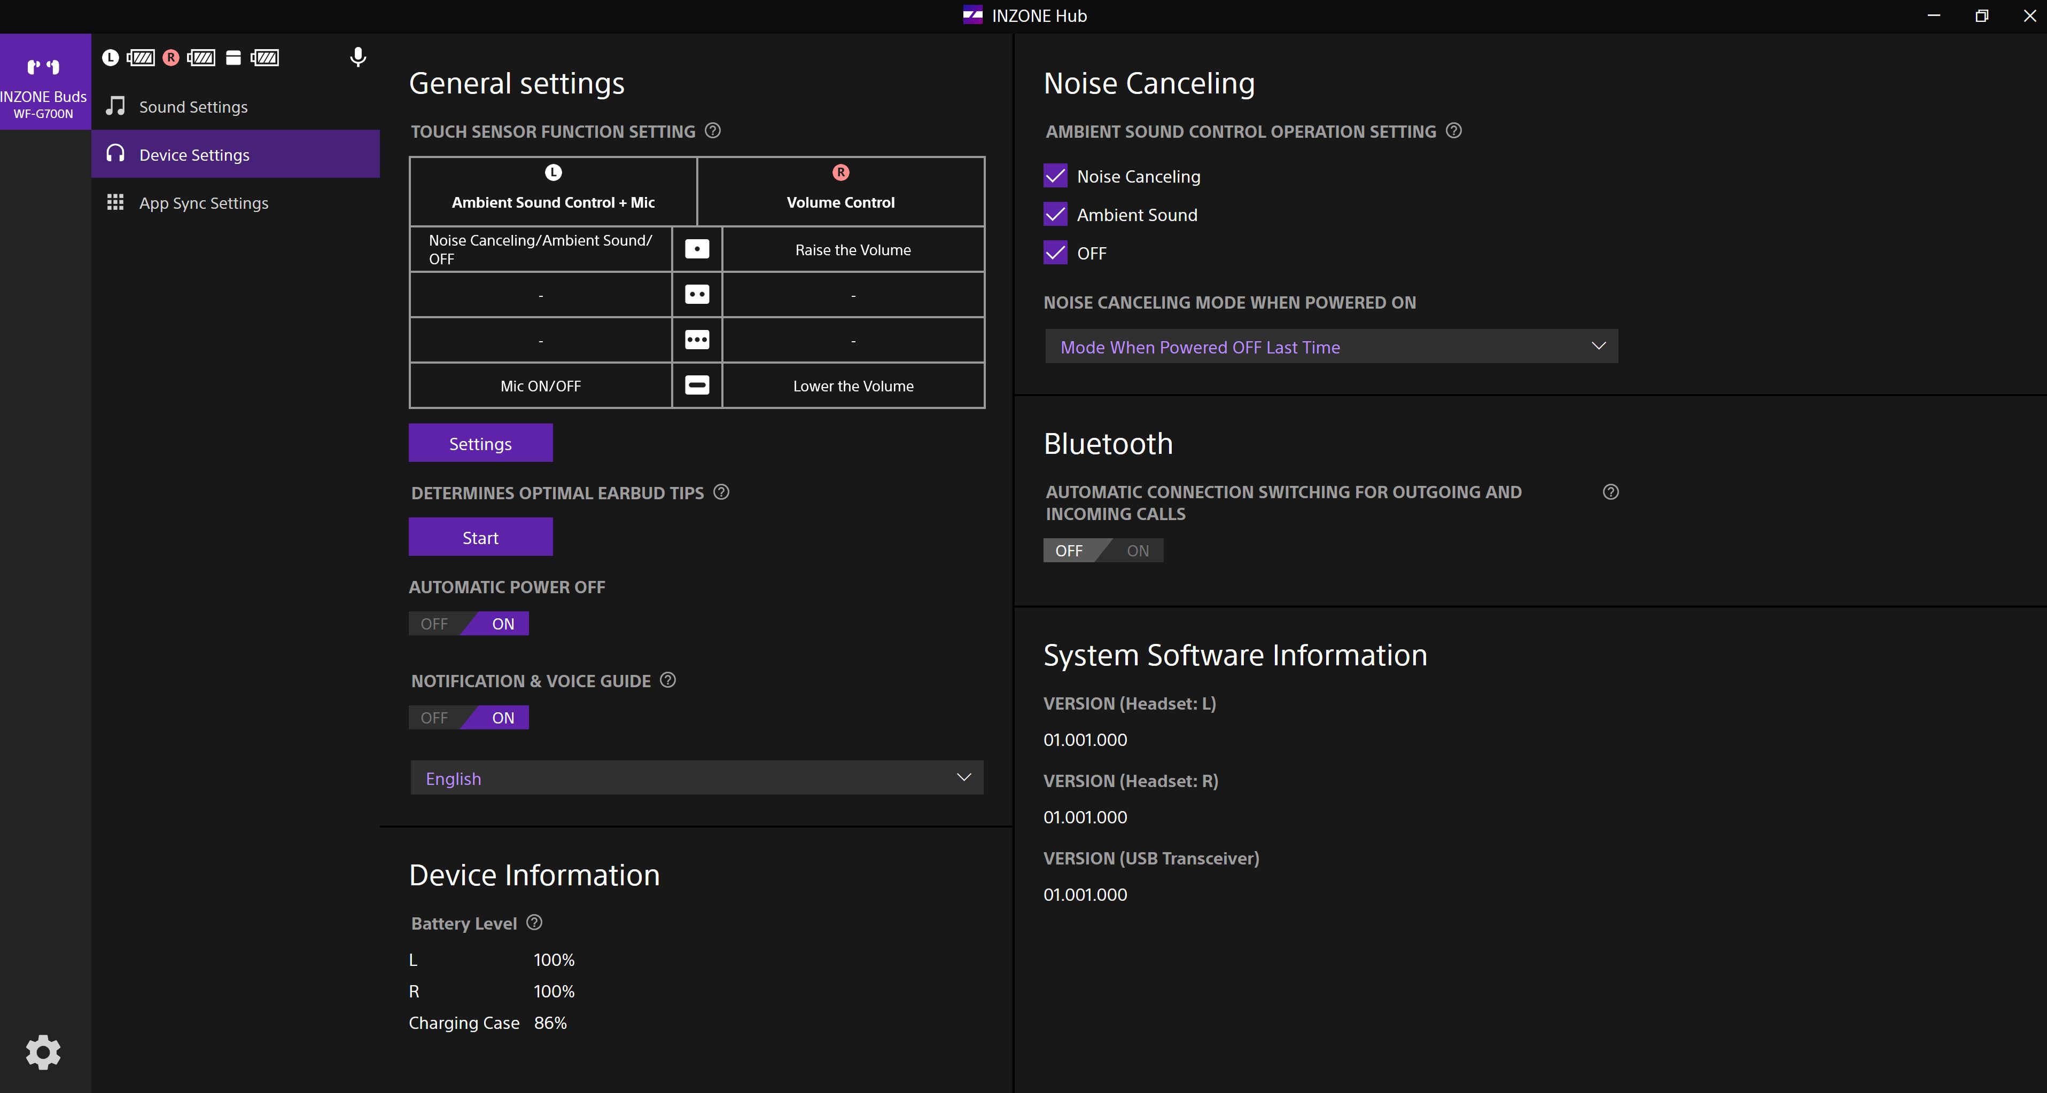Go to App Sync Settings

click(x=204, y=203)
